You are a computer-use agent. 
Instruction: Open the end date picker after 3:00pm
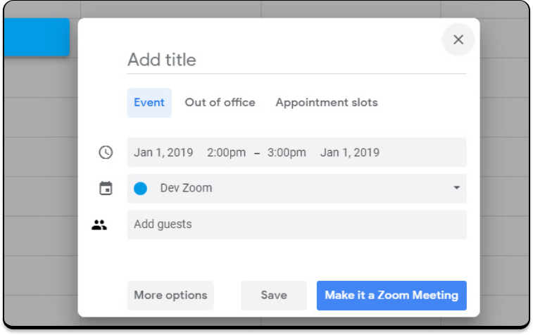click(349, 153)
